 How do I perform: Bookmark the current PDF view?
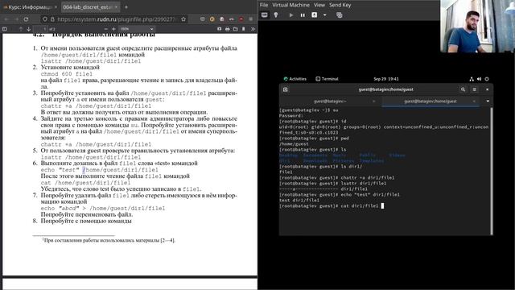pos(243,29)
